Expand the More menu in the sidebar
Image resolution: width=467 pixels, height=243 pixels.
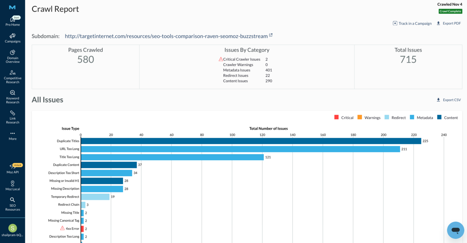tap(12, 135)
